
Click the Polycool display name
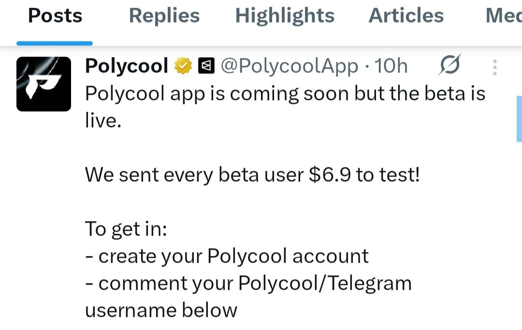[127, 66]
